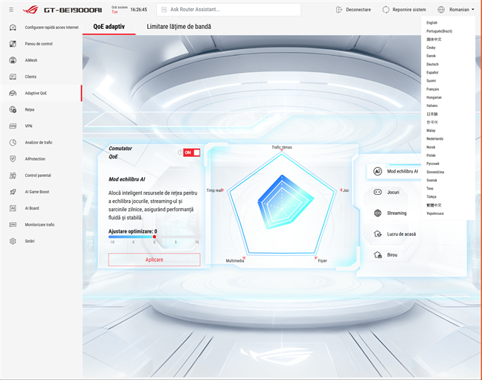The width and height of the screenshot is (482, 380).
Task: Turn off the Comutator QoE switch
Action: (191, 152)
